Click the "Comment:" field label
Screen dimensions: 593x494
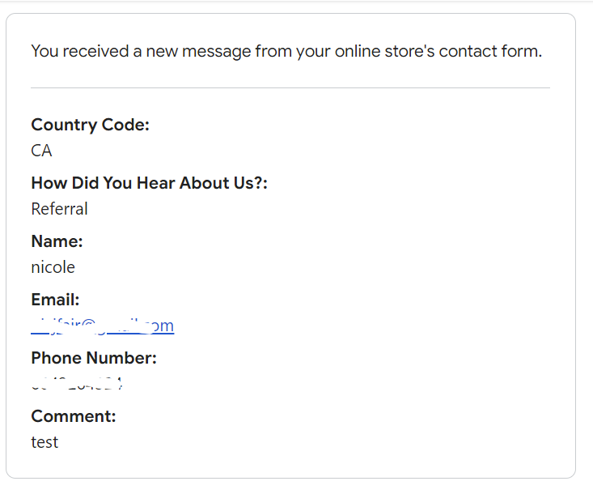coord(74,416)
